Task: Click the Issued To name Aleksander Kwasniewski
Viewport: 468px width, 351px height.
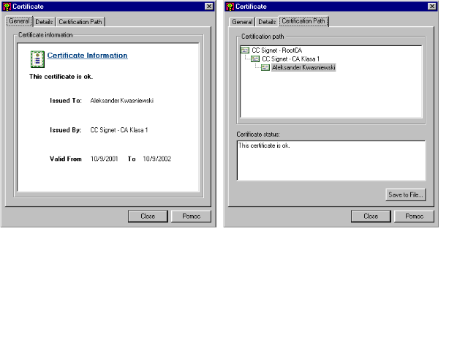Action: click(x=122, y=101)
